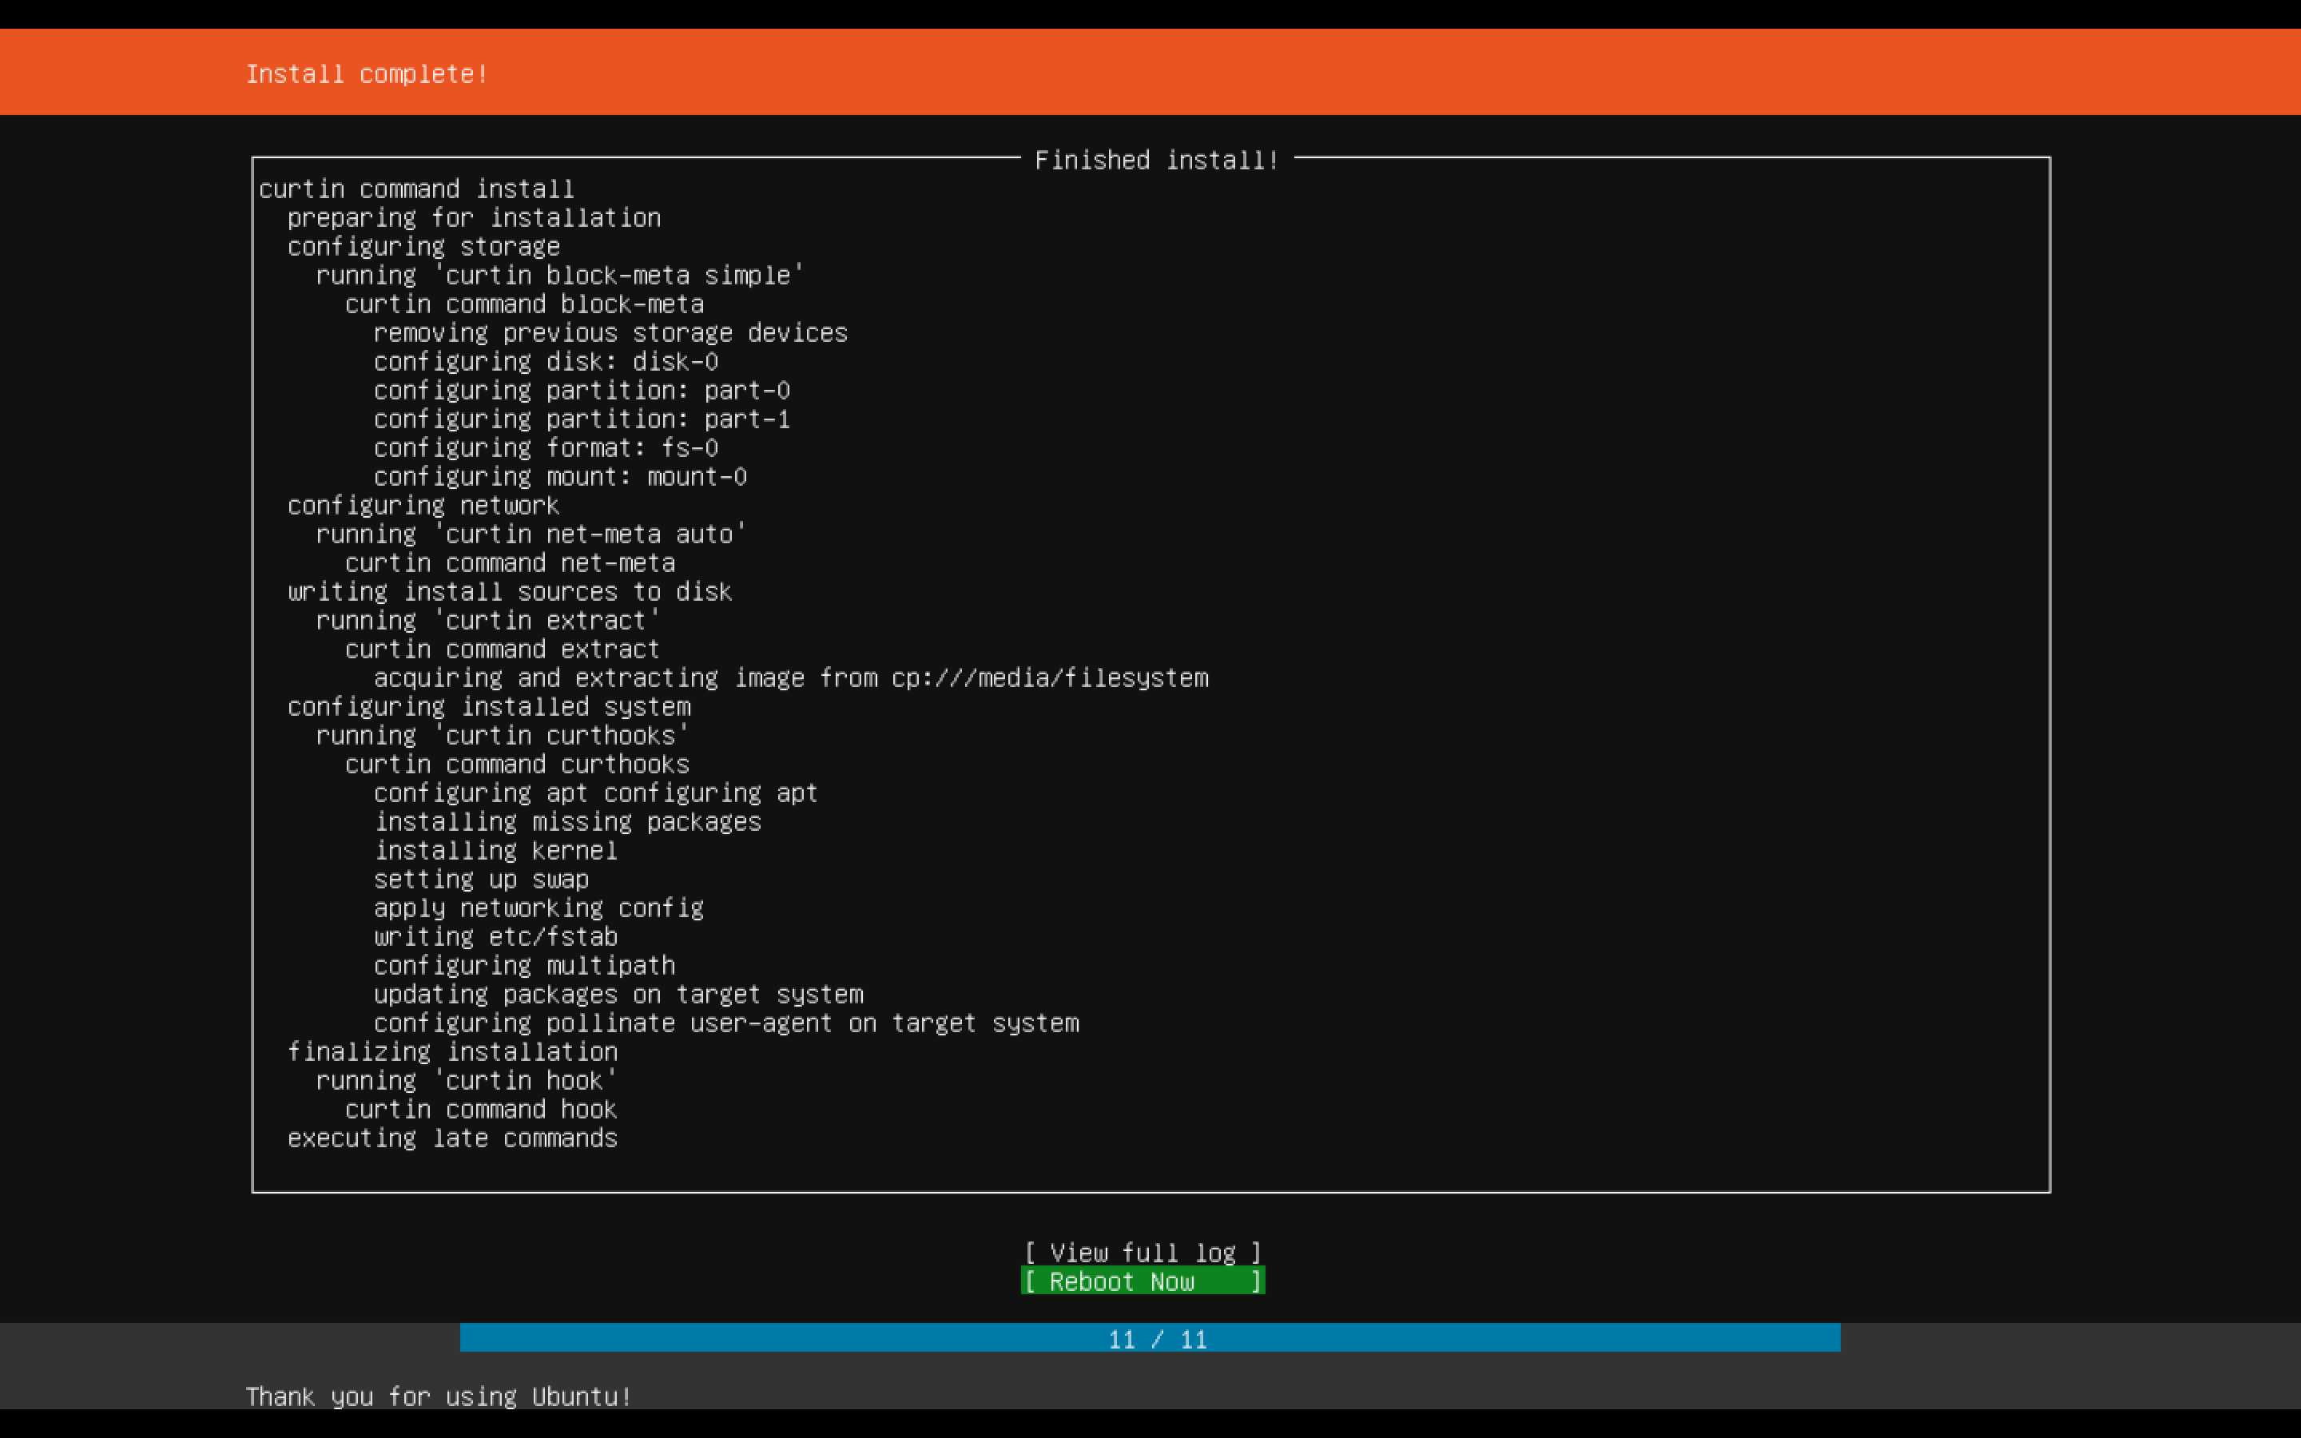The width and height of the screenshot is (2301, 1438).
Task: Click the 'curtin command install' log line
Action: tap(416, 189)
